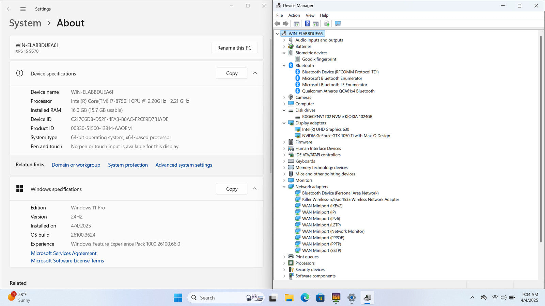Open the Help menu in Device Manager
545x306 pixels.
324,15
